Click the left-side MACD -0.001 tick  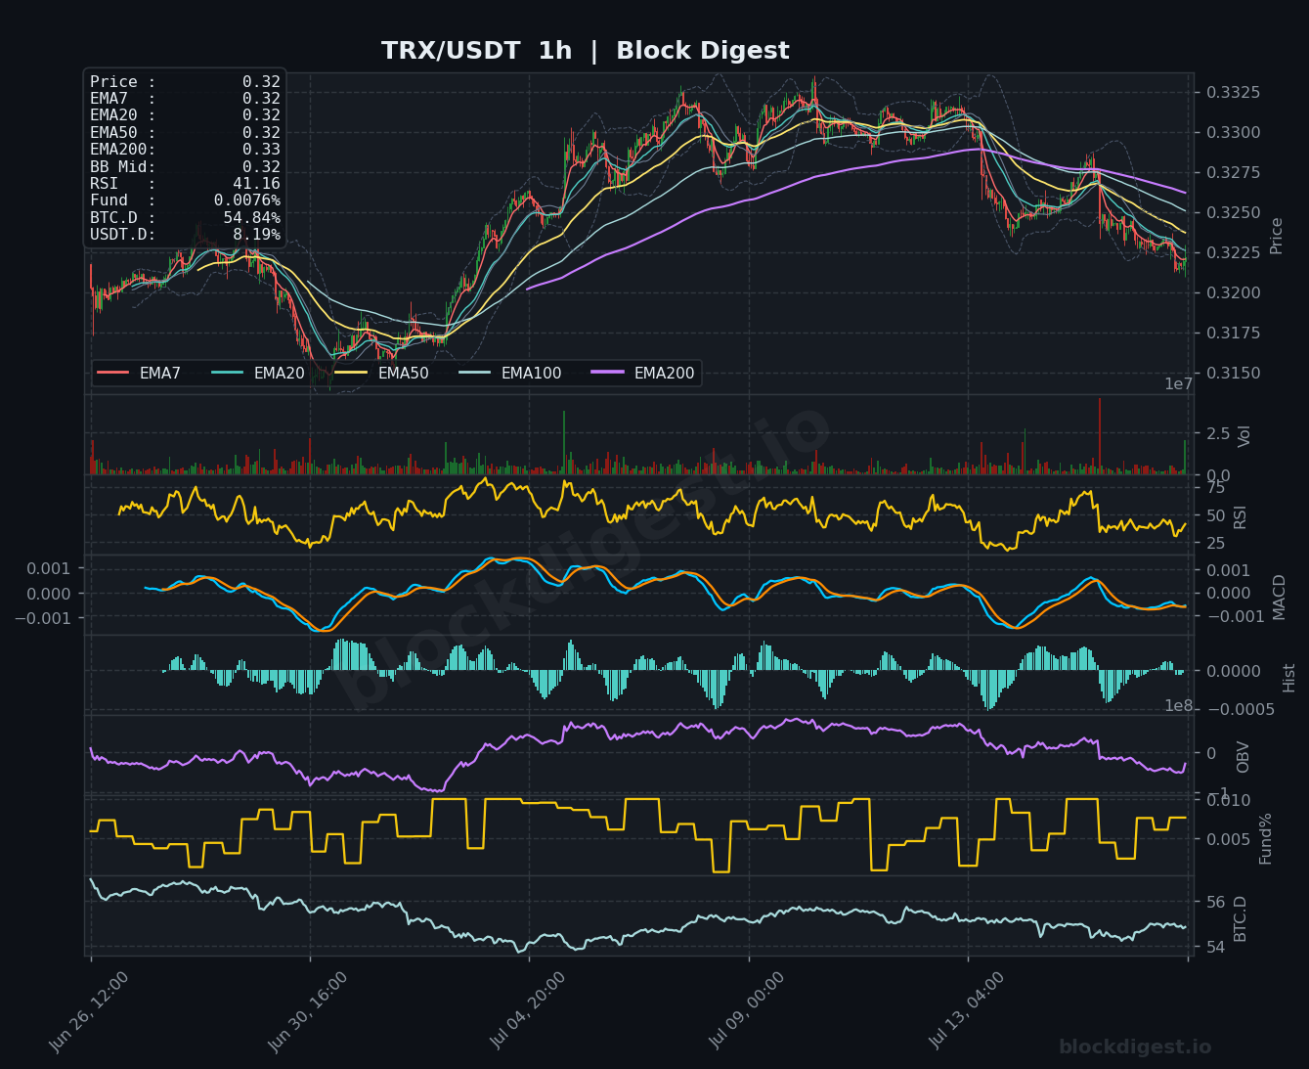[44, 618]
